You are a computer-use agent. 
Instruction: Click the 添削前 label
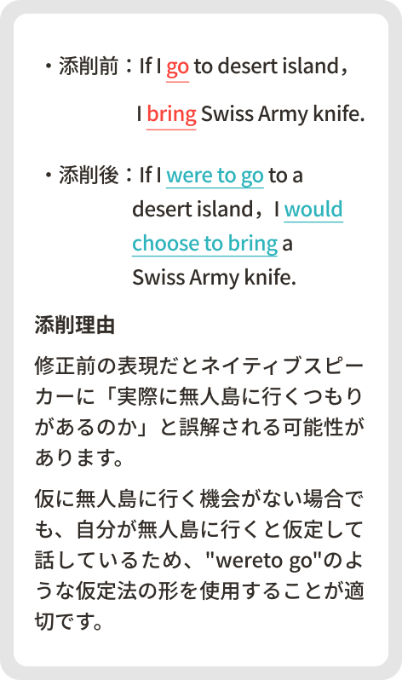coord(89,66)
